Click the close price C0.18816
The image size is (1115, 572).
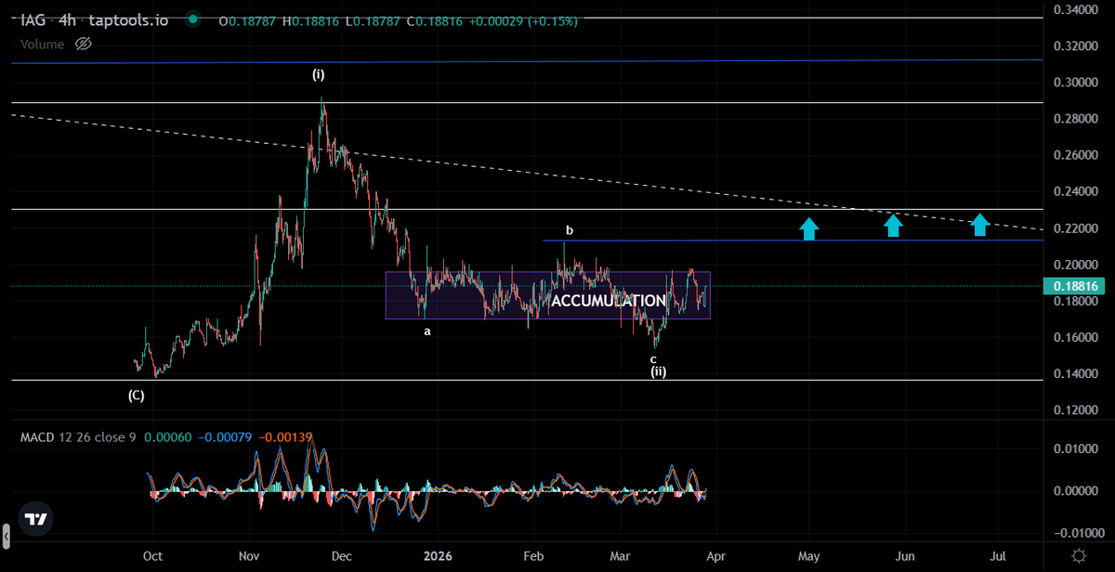[x=437, y=19]
